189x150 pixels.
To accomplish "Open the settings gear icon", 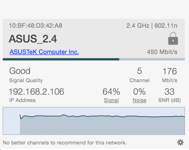I will tap(181, 142).
